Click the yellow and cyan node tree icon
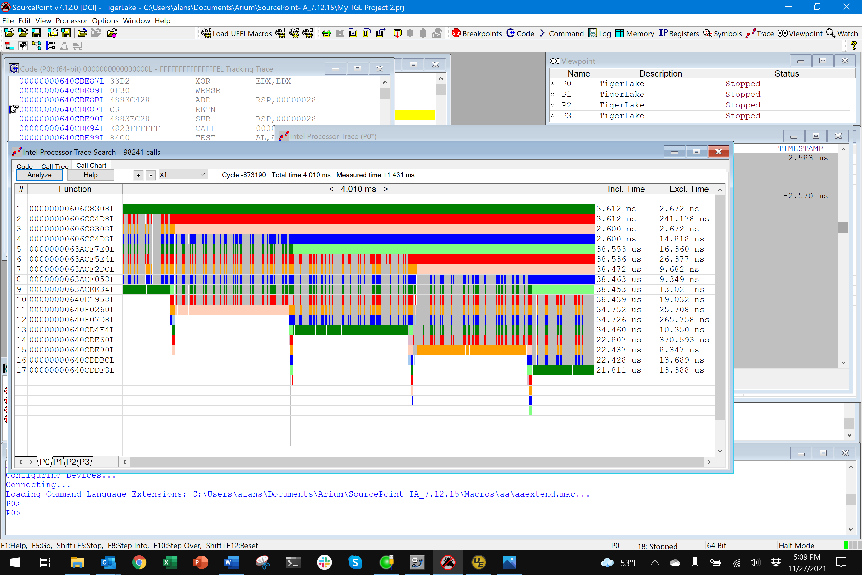The image size is (862, 575). 36,46
